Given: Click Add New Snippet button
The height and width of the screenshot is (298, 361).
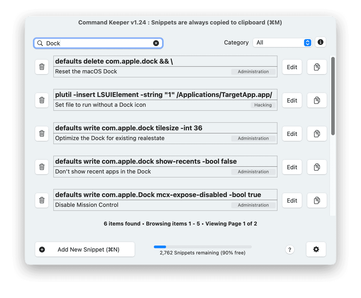Looking at the screenshot, I should point(85,249).
